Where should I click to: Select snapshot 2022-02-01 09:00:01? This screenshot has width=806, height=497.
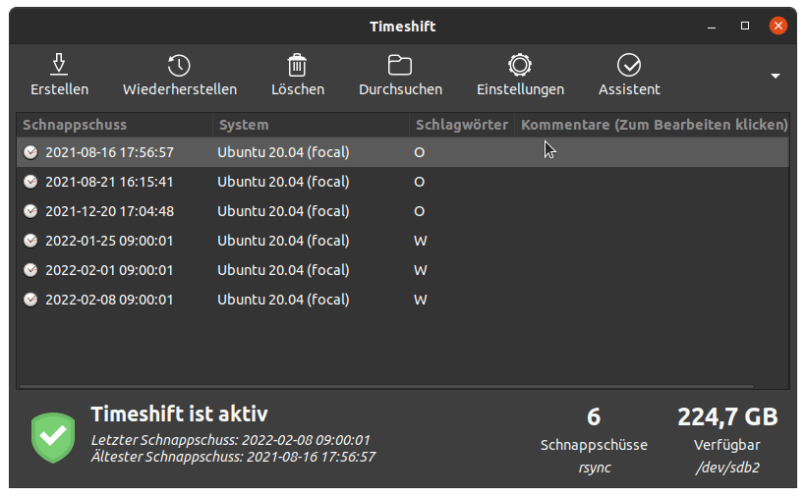(109, 270)
